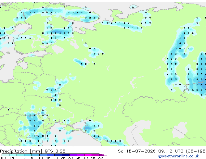The height and width of the screenshot is (159, 206).
Task: Click the above-50 mm legend arrow tip
Action: point(103,155)
